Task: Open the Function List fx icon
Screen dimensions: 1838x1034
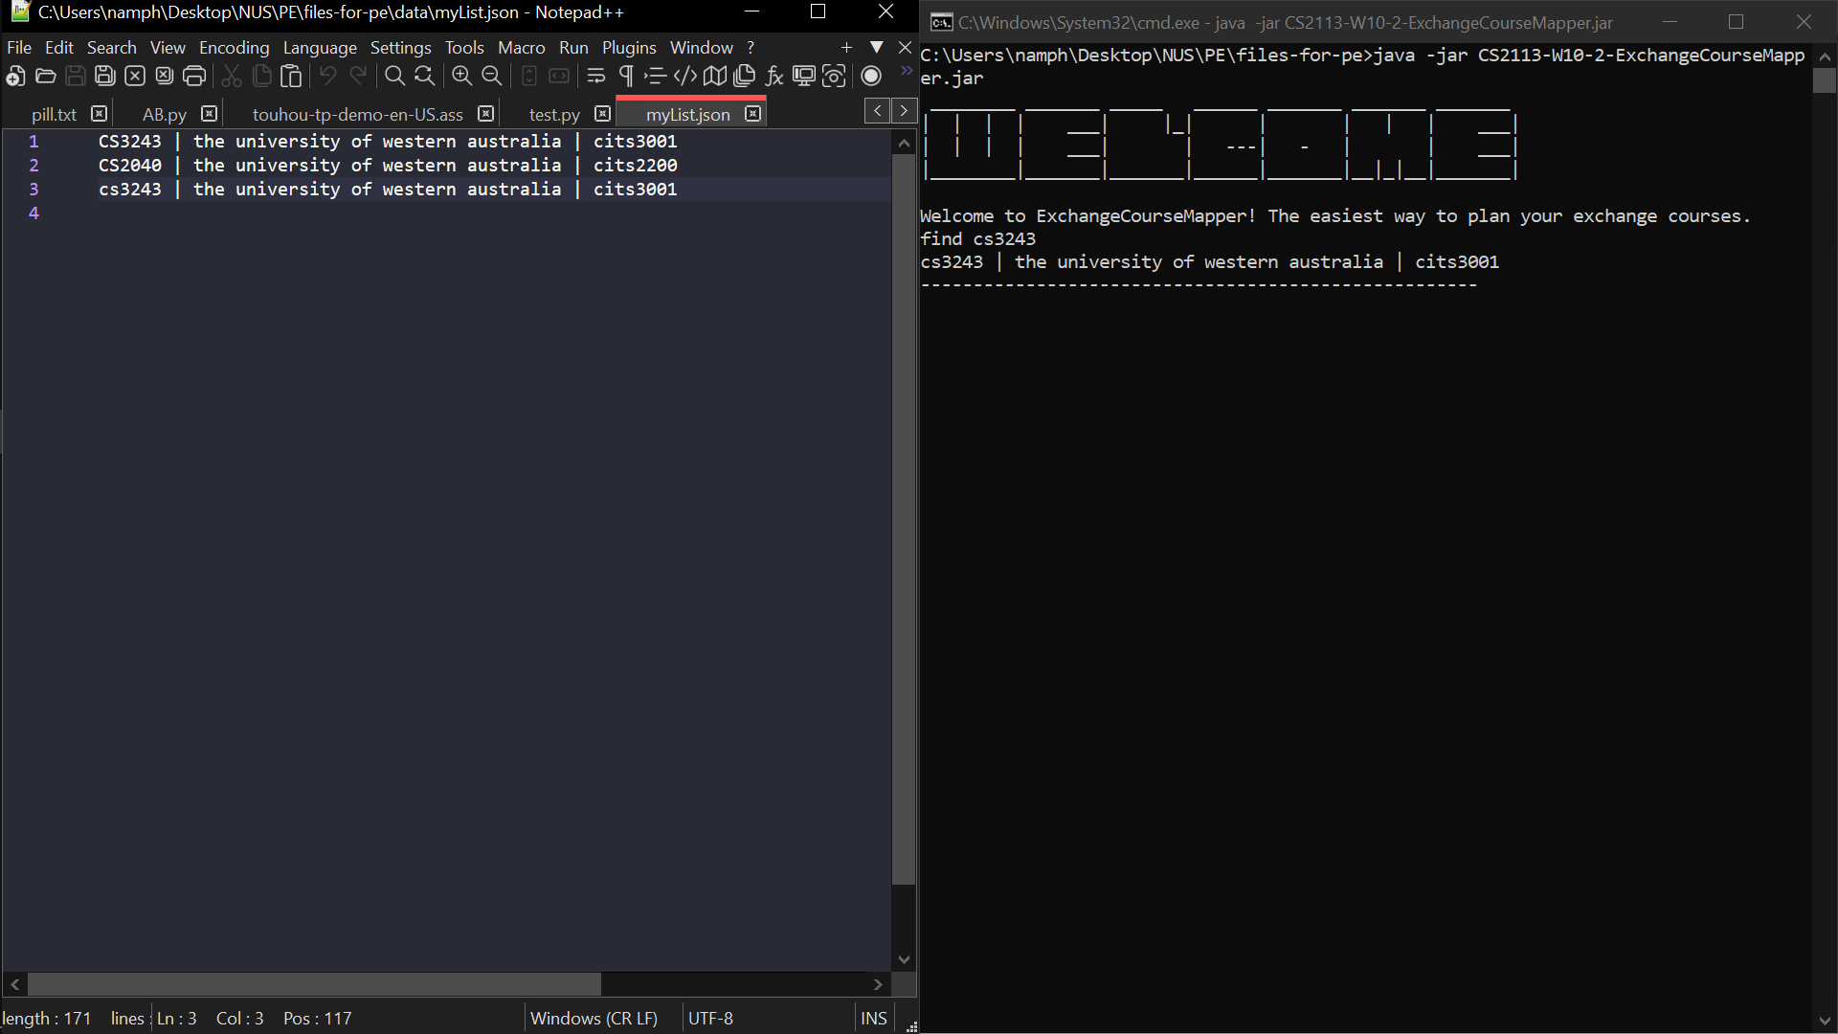Action: point(774,77)
